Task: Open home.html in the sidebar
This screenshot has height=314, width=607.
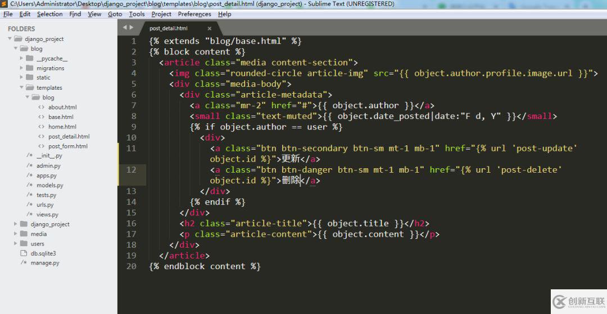Action: point(62,126)
